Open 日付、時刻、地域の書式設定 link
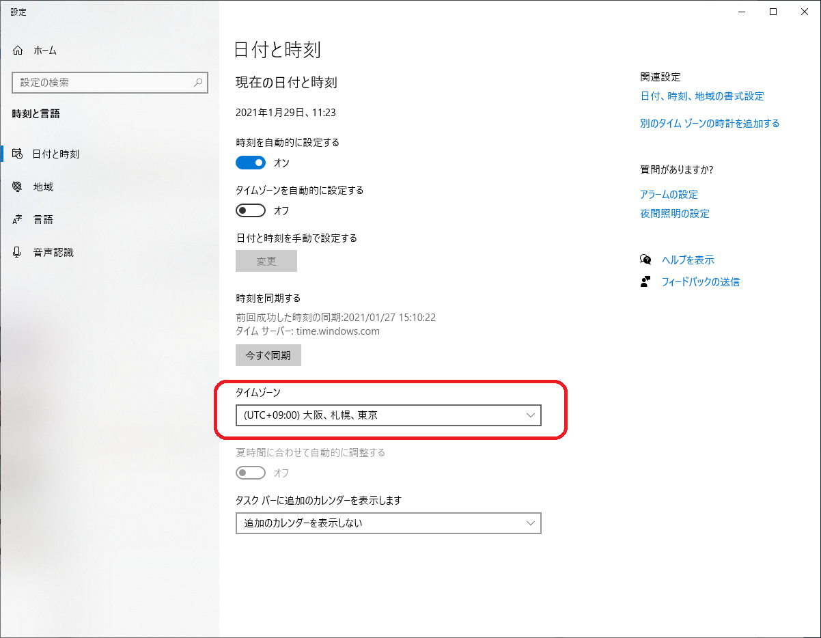The image size is (821, 638). coord(701,96)
